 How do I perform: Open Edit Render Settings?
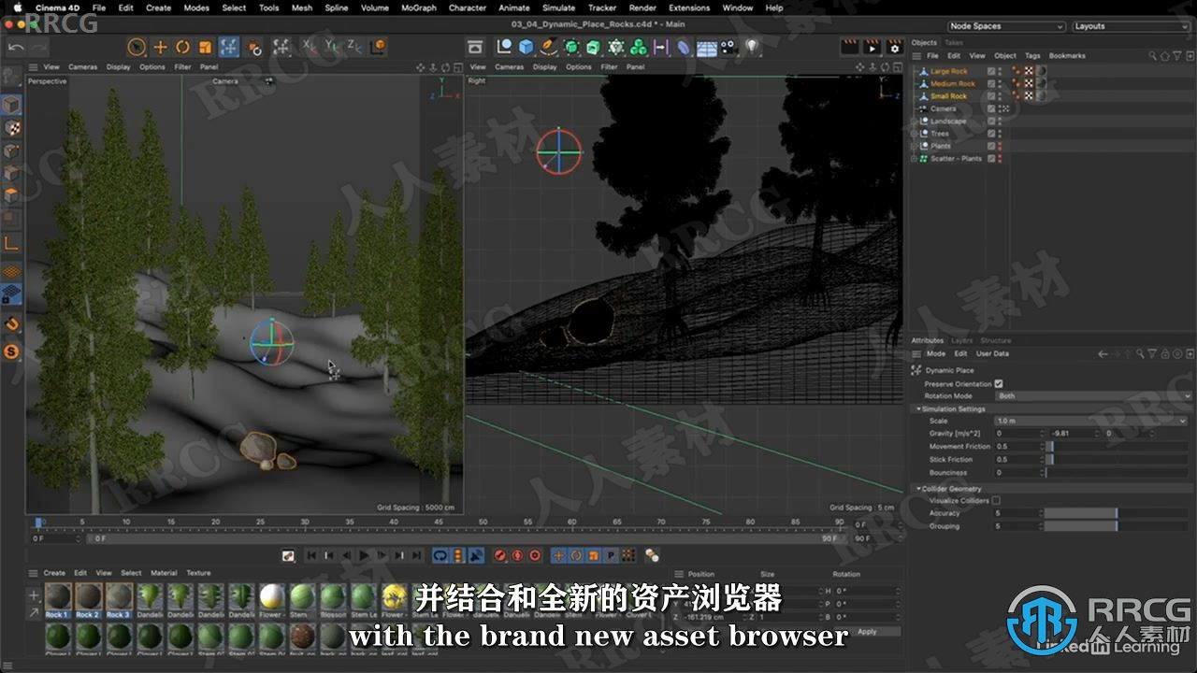[x=895, y=47]
